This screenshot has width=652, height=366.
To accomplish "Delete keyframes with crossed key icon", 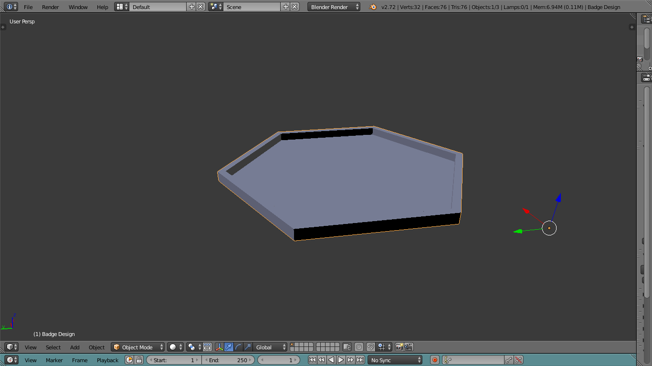I will click(x=518, y=360).
